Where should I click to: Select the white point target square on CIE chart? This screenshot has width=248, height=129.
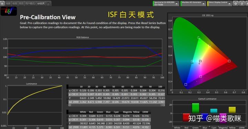[200, 61]
